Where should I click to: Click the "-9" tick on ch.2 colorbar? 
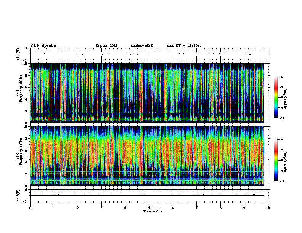pos(281,171)
